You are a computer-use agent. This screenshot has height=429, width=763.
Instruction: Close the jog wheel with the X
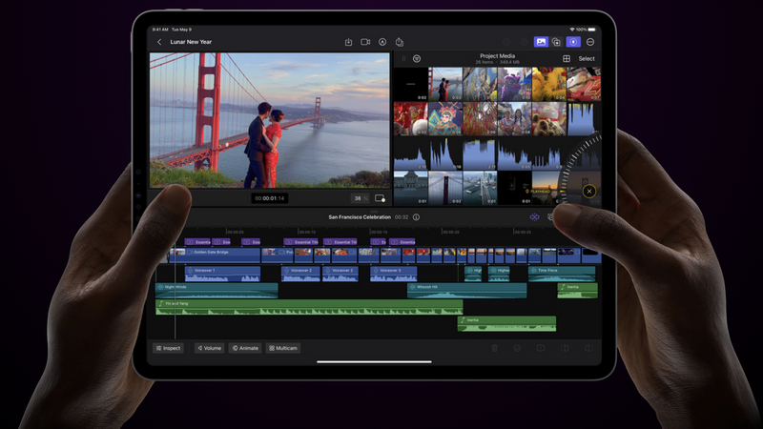pos(589,192)
